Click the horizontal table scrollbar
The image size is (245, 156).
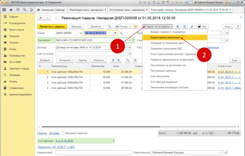point(101,127)
